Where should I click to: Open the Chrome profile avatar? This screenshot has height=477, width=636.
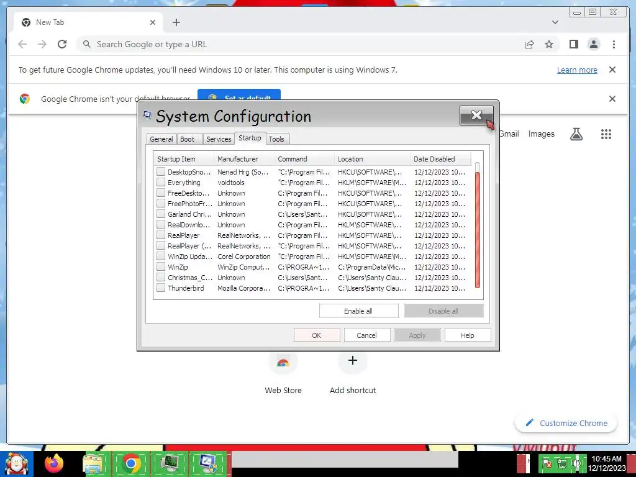point(593,44)
